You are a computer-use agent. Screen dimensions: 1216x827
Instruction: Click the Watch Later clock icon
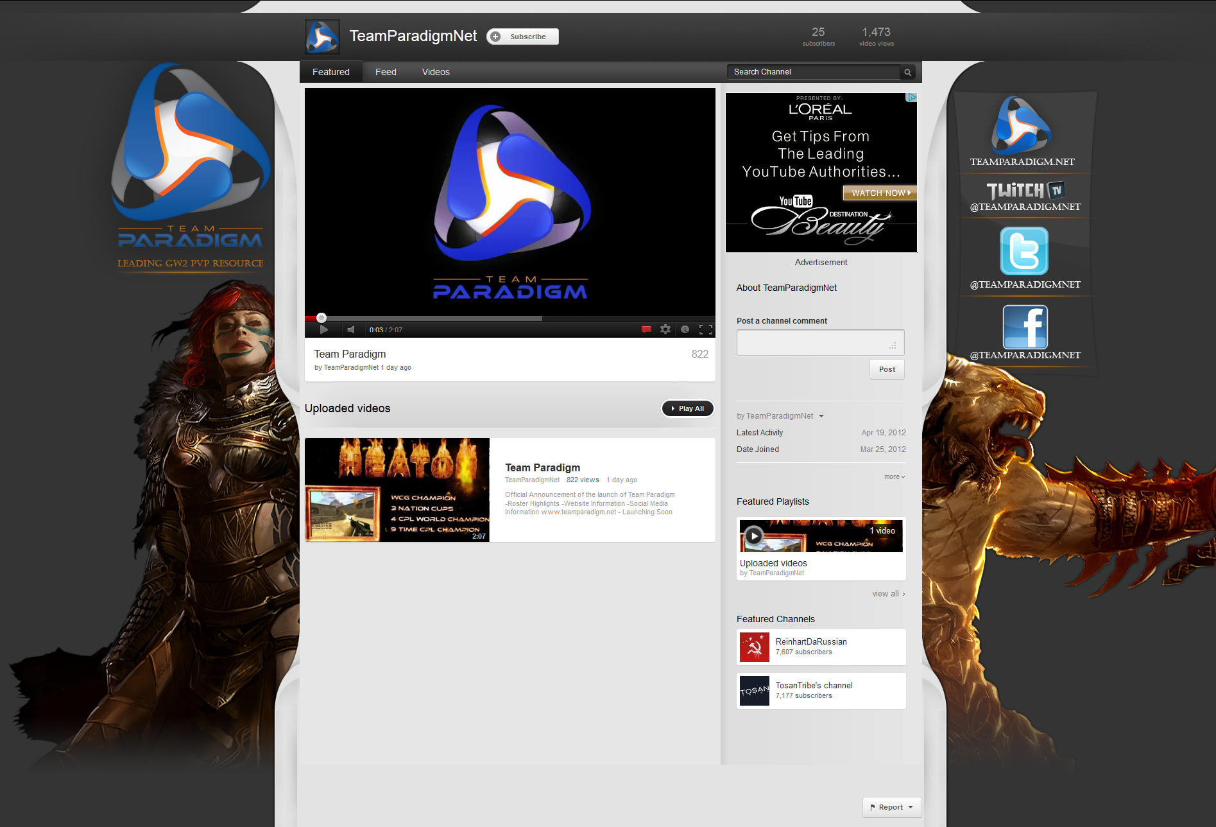click(x=685, y=329)
